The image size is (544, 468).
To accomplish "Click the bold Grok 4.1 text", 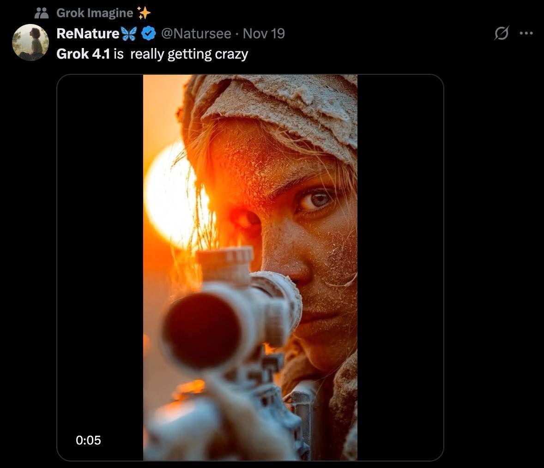I will (x=83, y=54).
